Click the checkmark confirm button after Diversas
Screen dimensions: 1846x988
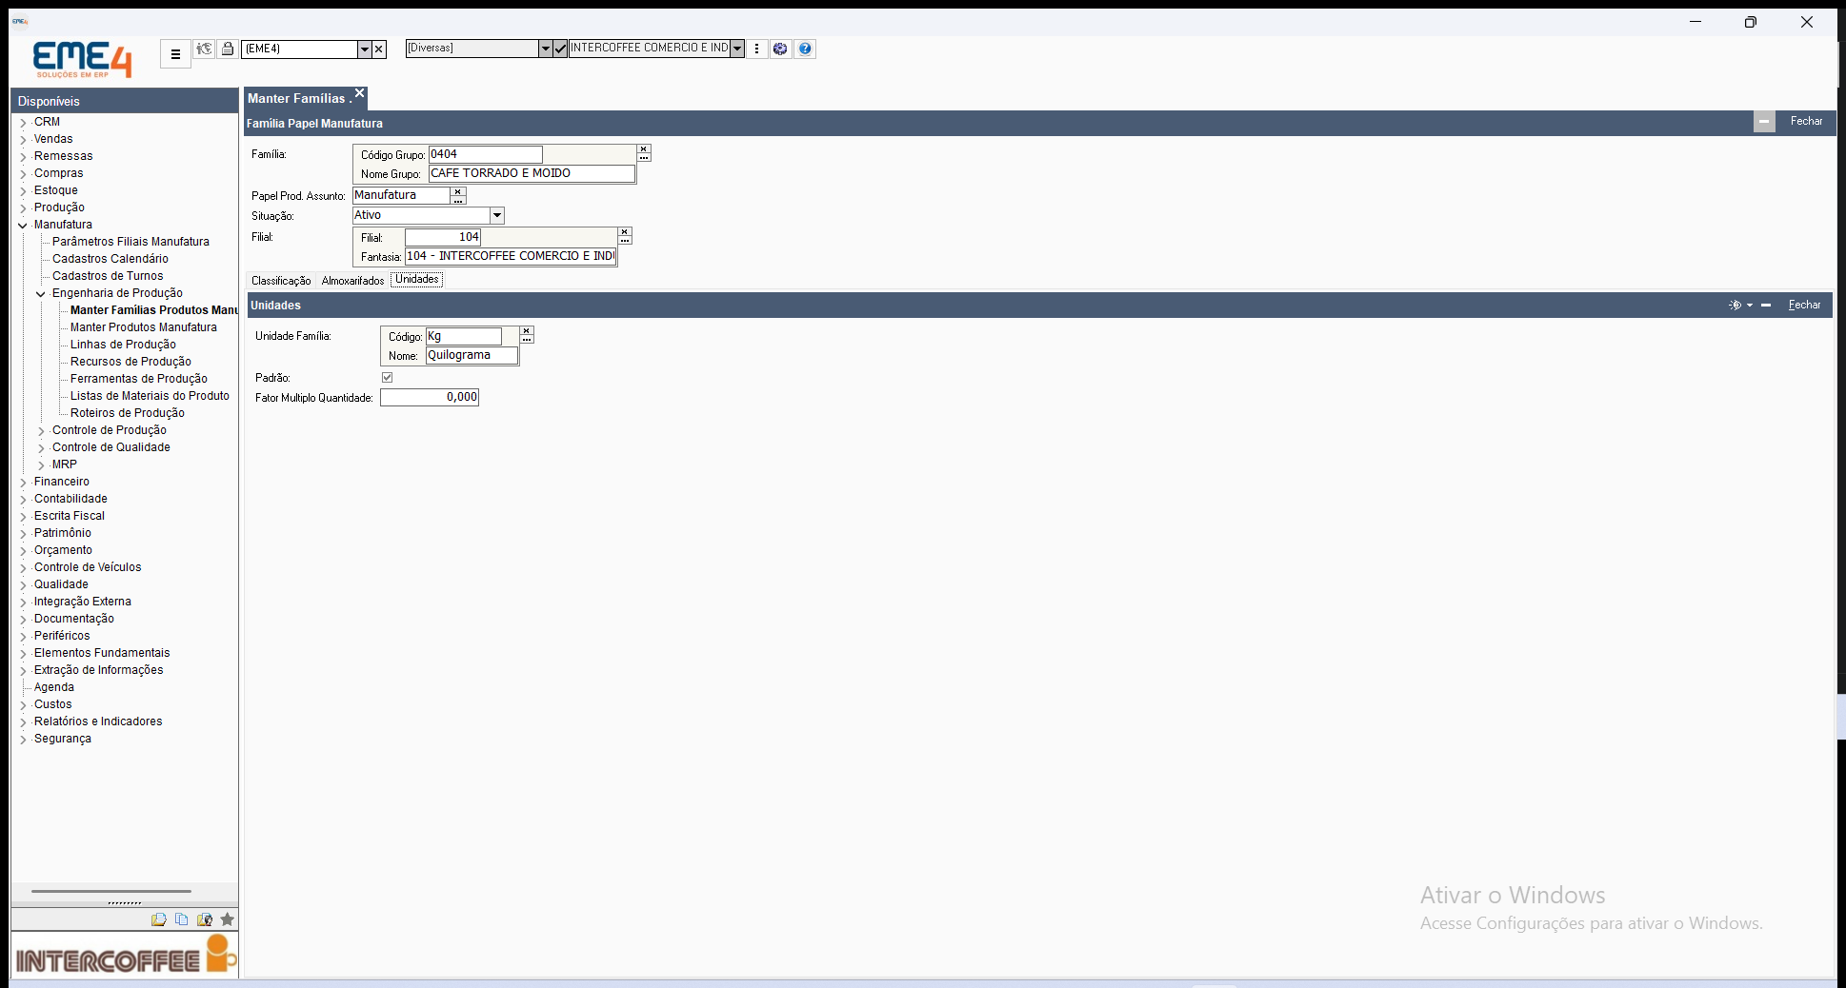coord(560,49)
